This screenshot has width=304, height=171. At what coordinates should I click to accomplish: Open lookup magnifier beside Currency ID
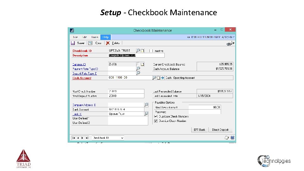(138, 64)
